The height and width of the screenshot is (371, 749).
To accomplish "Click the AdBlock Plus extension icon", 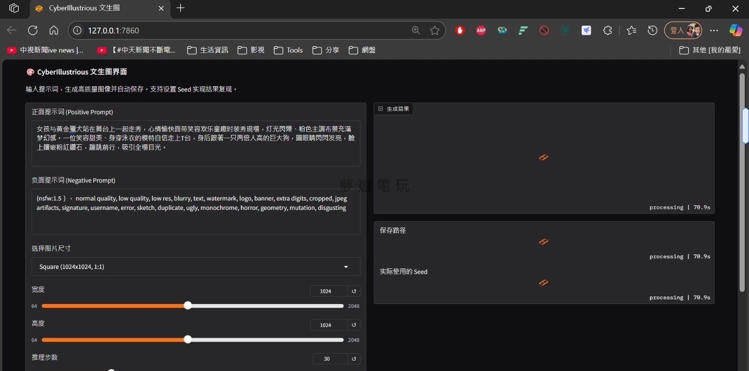I will tap(481, 30).
